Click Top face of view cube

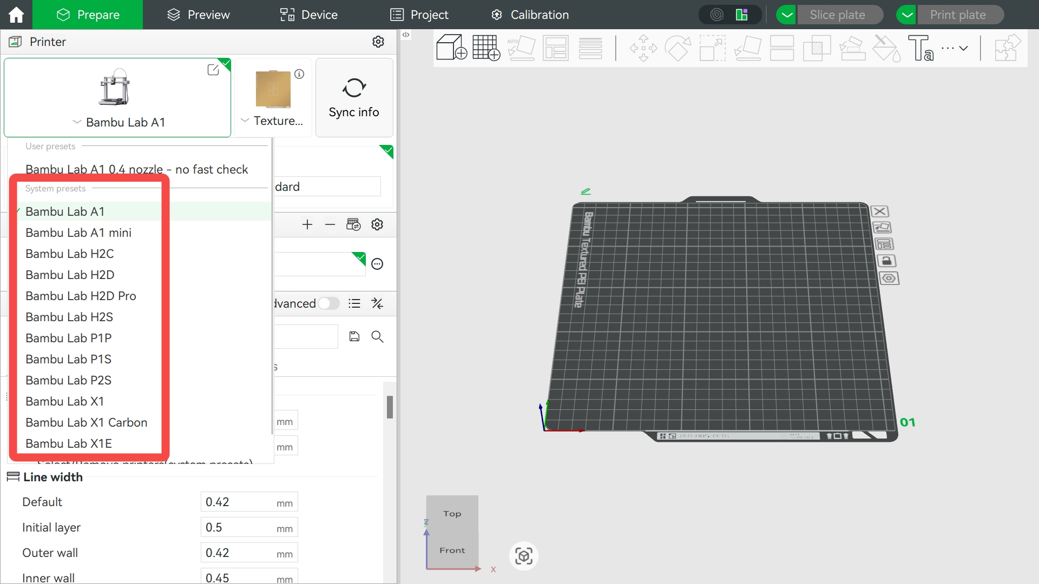coord(452,514)
